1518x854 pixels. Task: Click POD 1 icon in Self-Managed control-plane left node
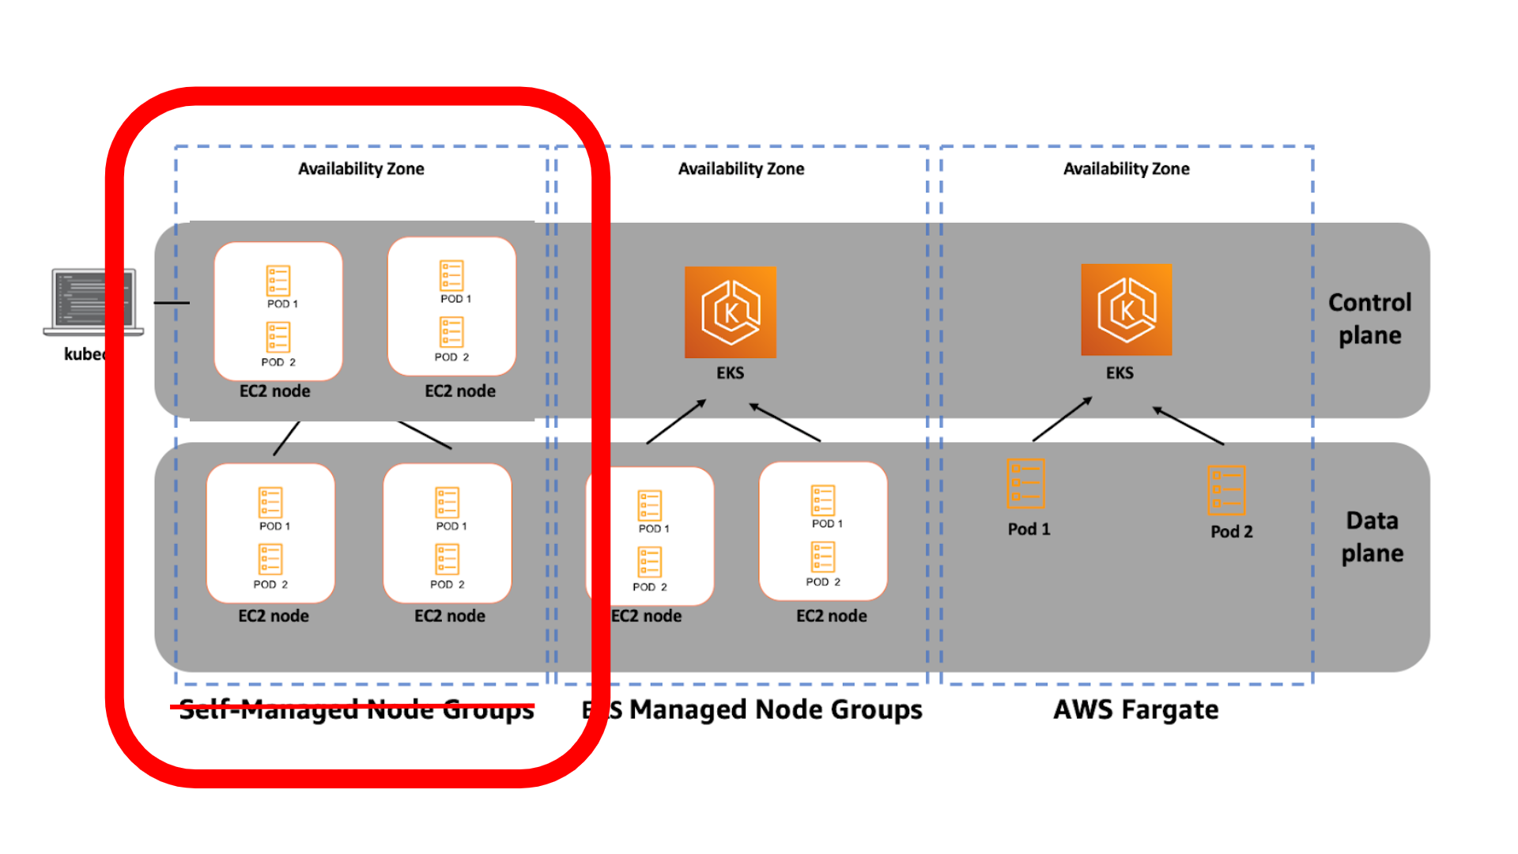278,281
